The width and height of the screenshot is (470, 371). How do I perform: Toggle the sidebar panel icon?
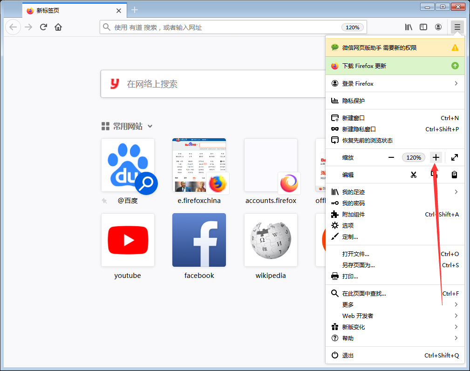pos(423,27)
